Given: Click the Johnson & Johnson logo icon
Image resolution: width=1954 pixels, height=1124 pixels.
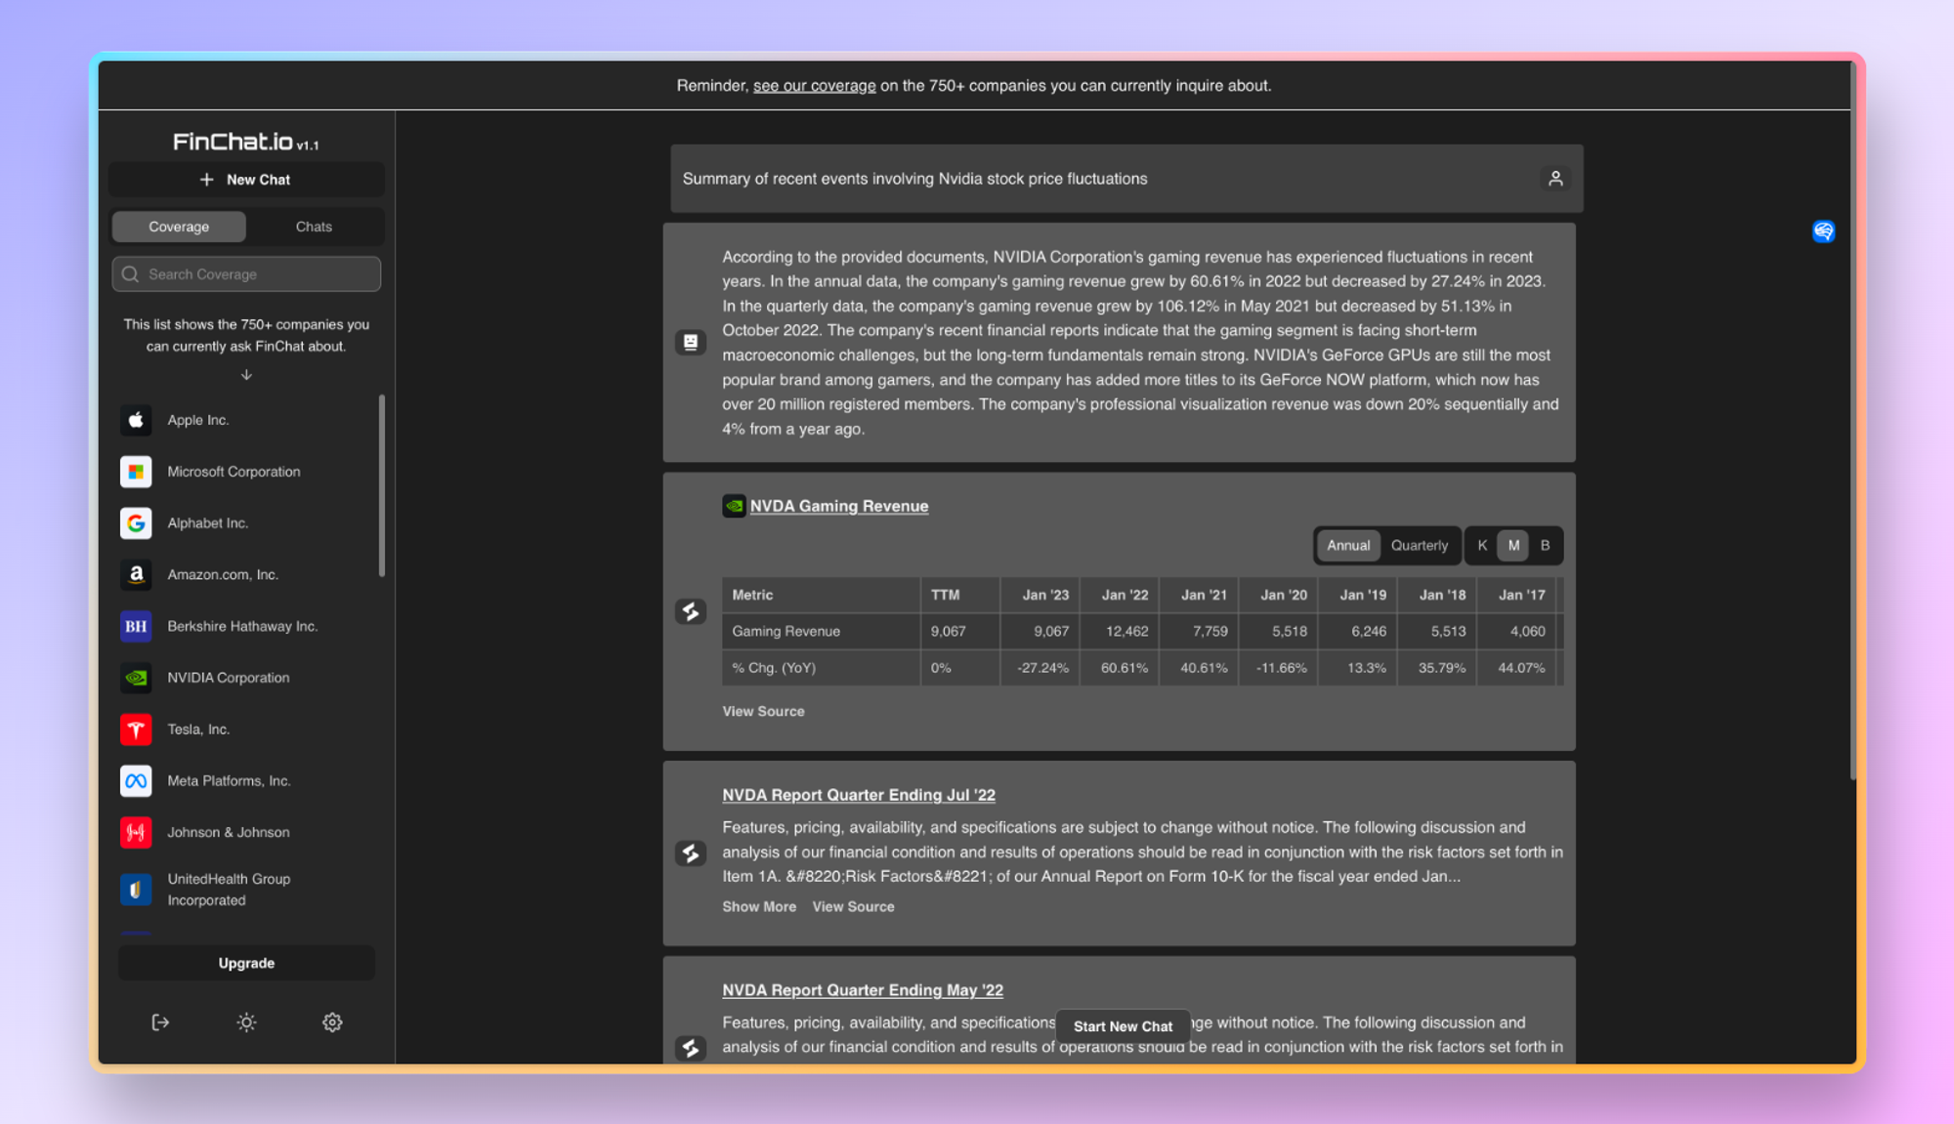Looking at the screenshot, I should pos(136,832).
